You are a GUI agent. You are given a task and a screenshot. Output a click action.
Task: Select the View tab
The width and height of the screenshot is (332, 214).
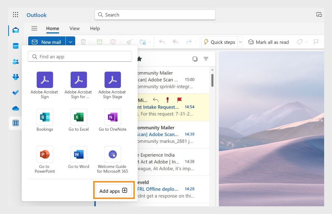(x=74, y=28)
